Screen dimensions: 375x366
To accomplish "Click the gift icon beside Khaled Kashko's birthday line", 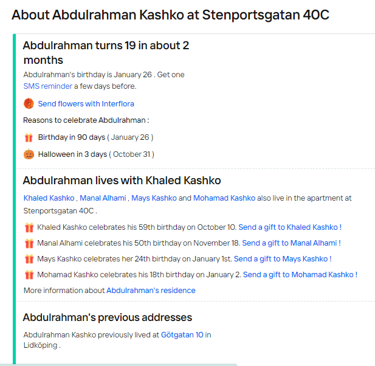I will pos(29,227).
